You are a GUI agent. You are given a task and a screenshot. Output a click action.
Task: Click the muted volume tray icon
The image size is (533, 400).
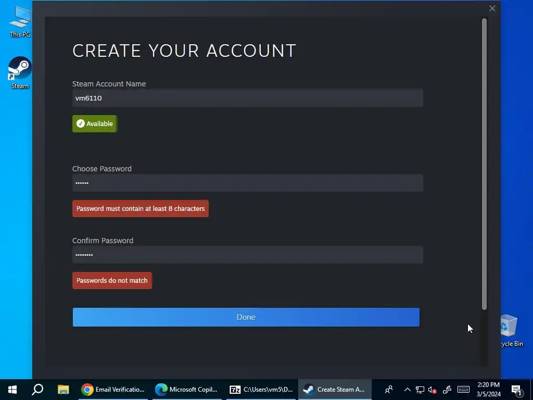click(433, 390)
